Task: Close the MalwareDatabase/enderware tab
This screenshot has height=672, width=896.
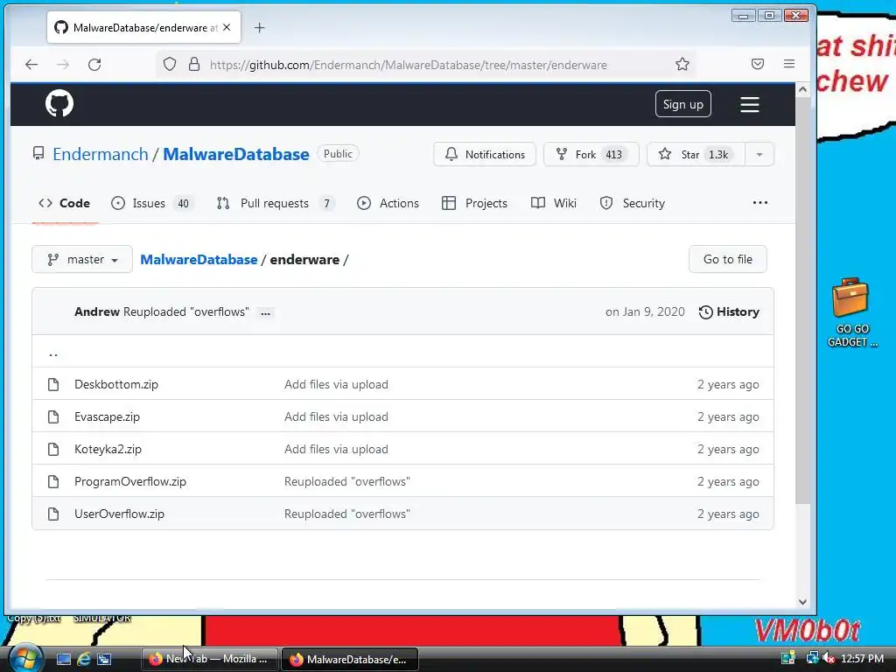Action: pyautogui.click(x=227, y=27)
